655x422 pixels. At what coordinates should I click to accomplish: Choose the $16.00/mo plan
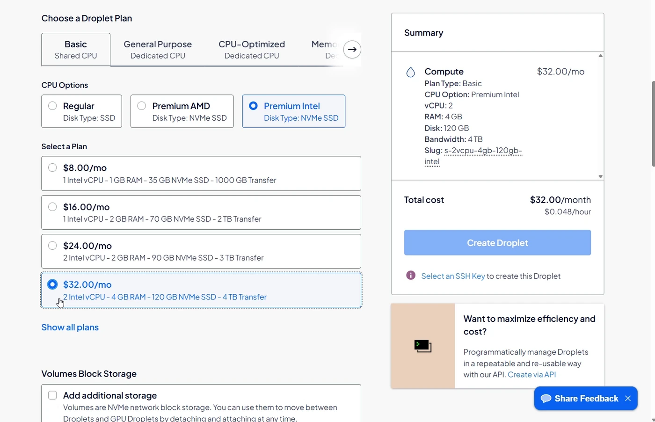tap(201, 212)
